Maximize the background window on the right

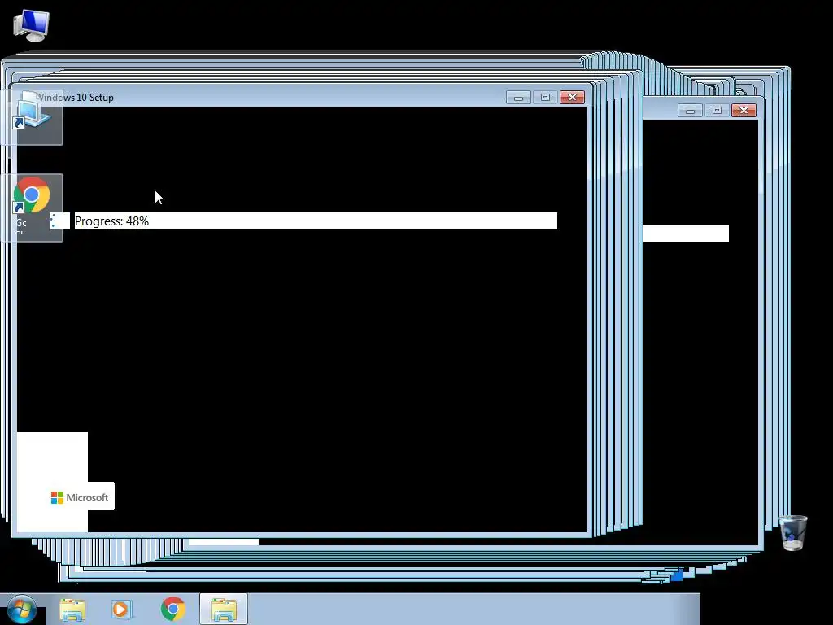pyautogui.click(x=717, y=111)
